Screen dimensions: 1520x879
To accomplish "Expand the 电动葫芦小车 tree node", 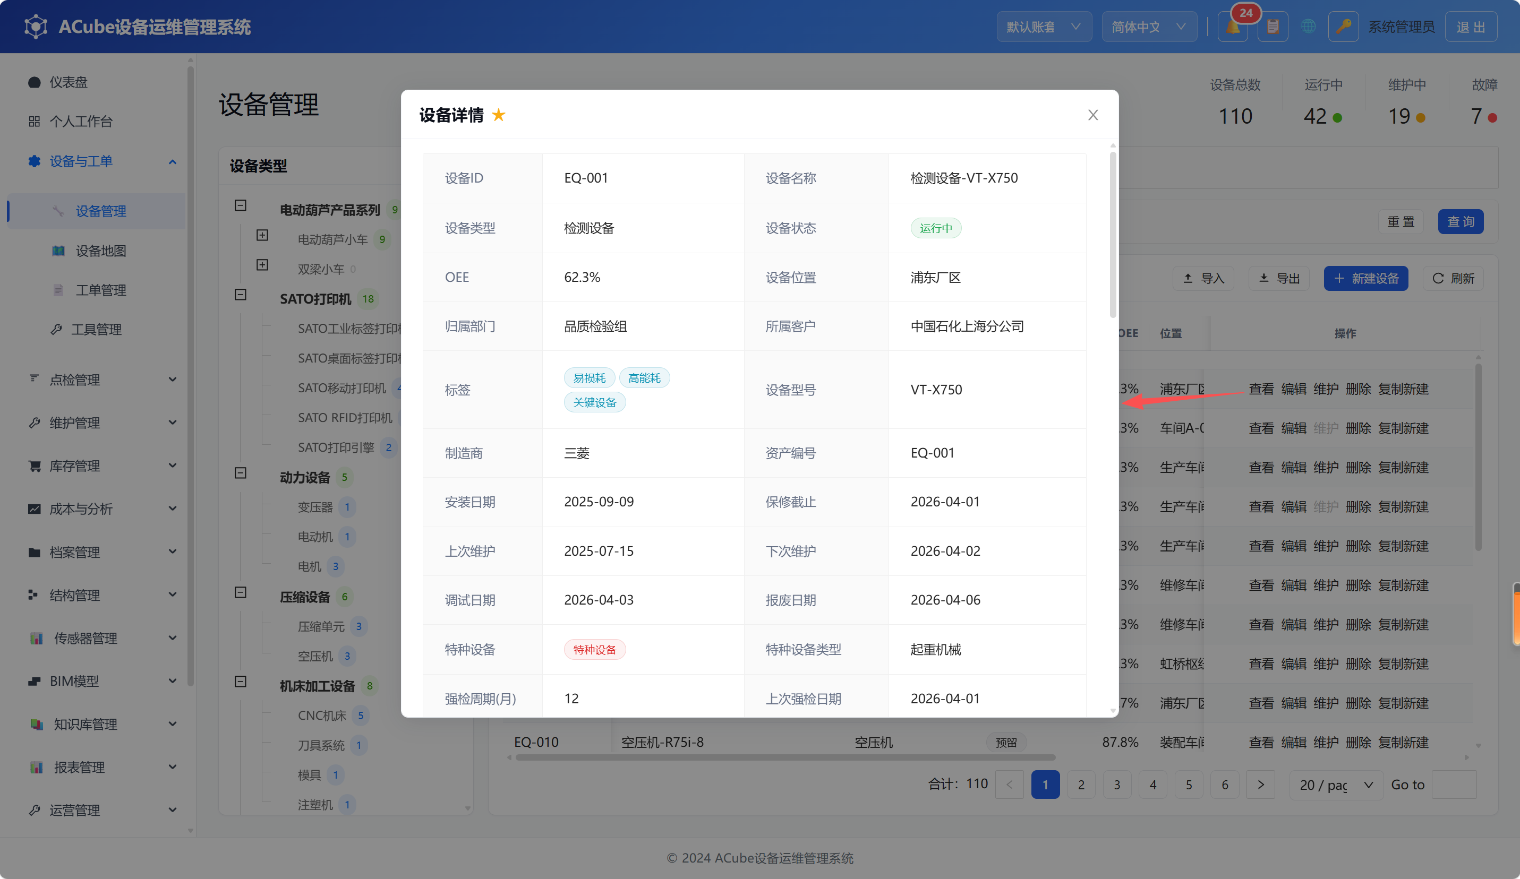I will click(262, 235).
